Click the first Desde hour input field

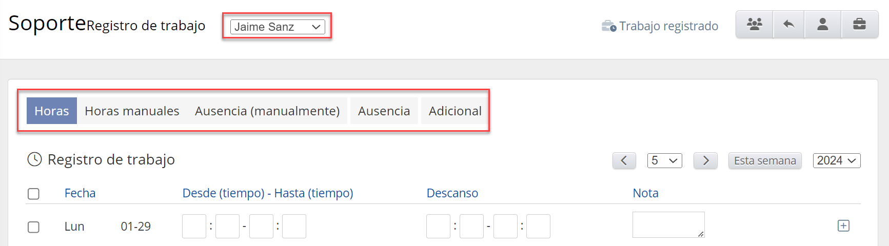pyautogui.click(x=194, y=227)
